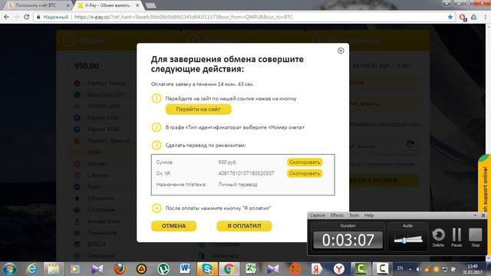Viewport: 491px width, 276px height.
Task: Switch to Skype in the taskbar
Action: (207, 269)
